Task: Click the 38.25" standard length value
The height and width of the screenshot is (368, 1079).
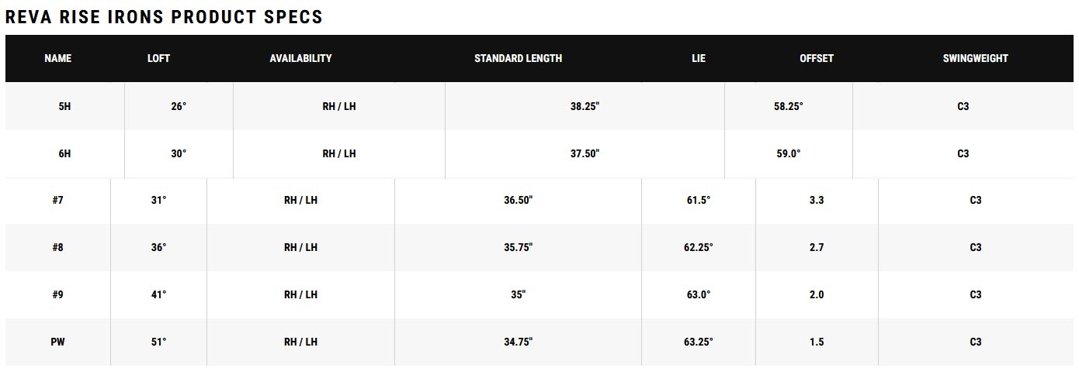Action: (x=585, y=106)
